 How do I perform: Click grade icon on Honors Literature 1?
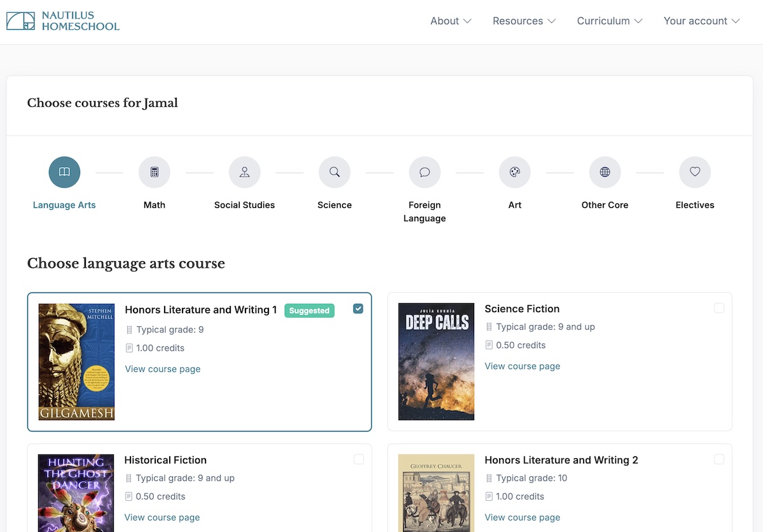129,330
